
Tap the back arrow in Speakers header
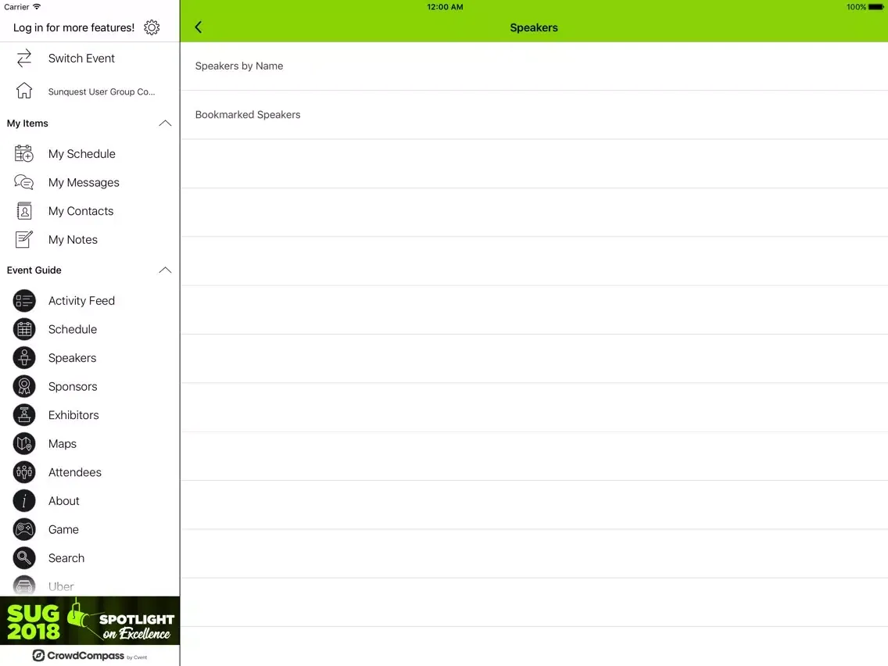tap(199, 27)
